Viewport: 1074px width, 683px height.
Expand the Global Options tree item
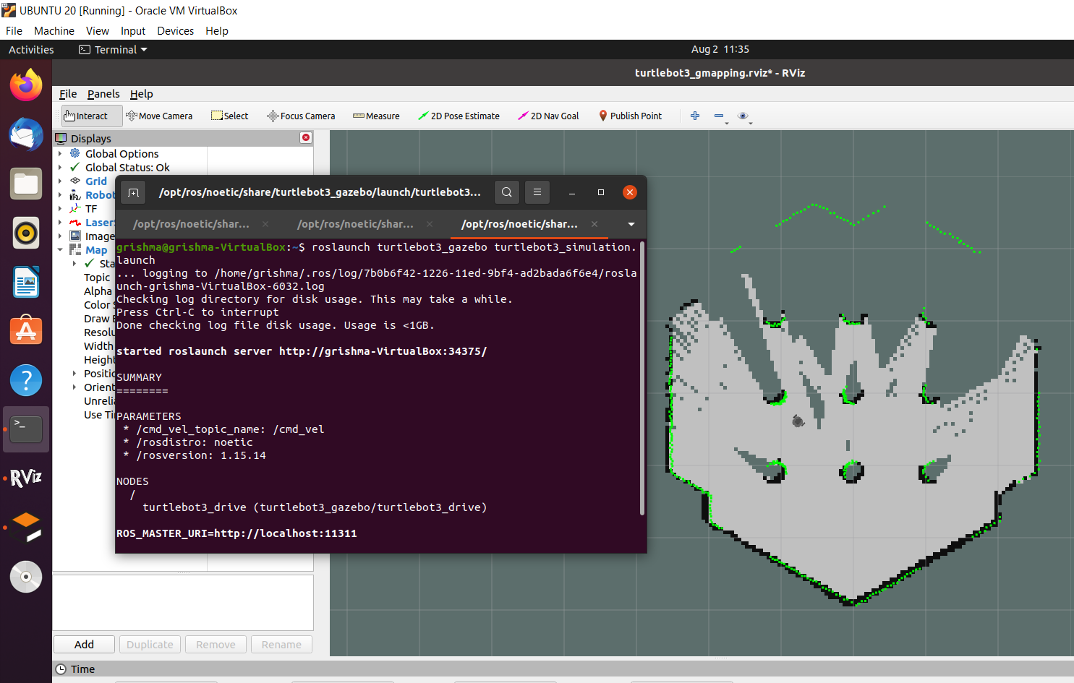pos(60,154)
